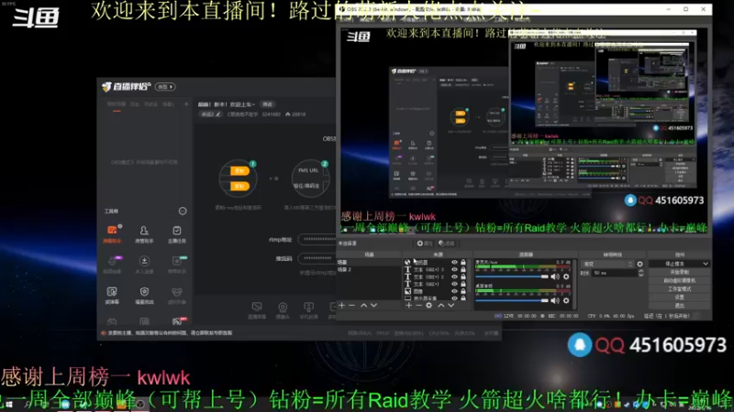Image resolution: width=734 pixels, height=412 pixels.
Task: Open 麦克风/Aux audio settings gear
Action: [566, 276]
